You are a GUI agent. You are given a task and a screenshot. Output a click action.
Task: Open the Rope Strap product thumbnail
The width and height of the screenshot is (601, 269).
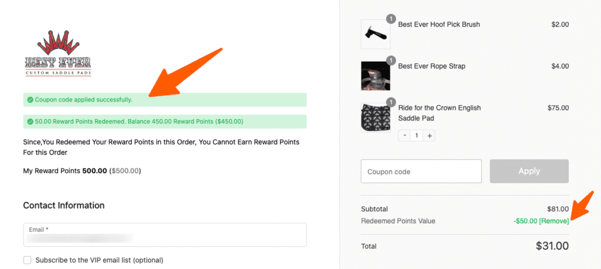[x=376, y=75]
